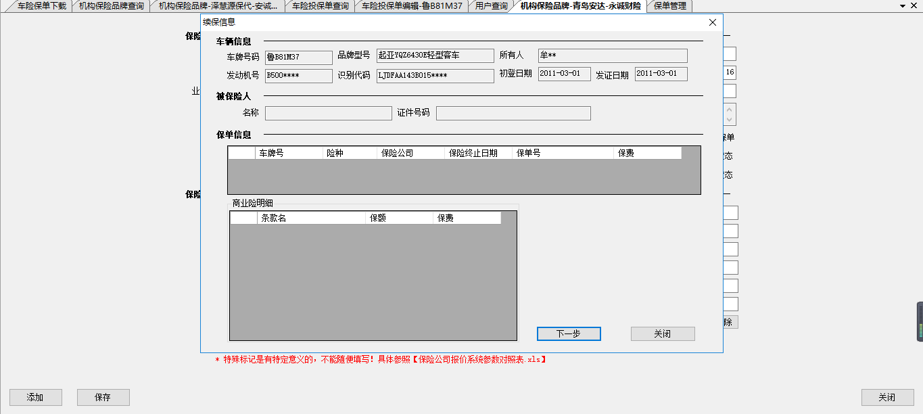Click the field showing 16 in background window

coord(730,72)
